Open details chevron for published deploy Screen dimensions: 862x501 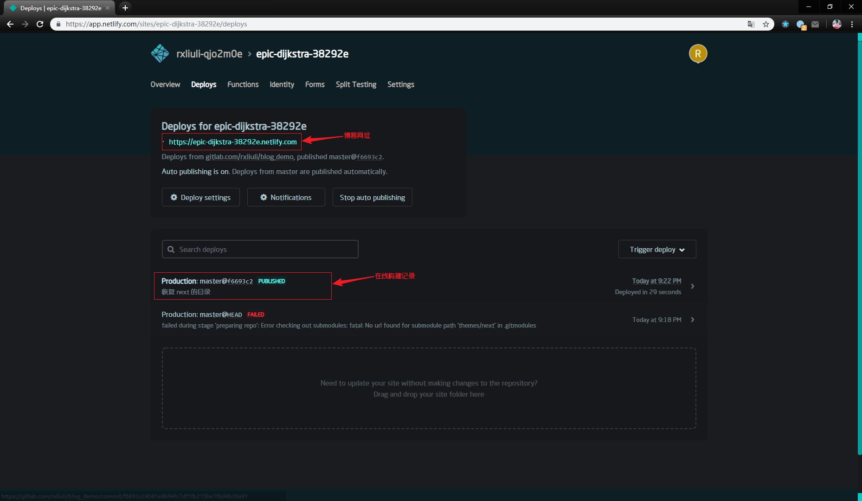(692, 286)
